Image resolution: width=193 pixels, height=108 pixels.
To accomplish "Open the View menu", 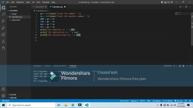I will 28,2.
